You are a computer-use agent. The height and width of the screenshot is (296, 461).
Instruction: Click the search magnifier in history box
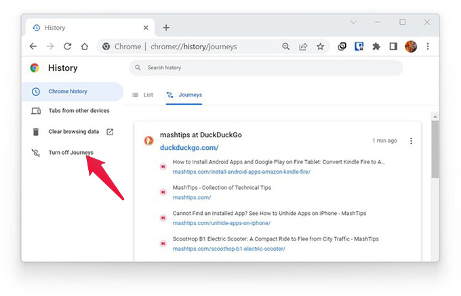[x=138, y=68]
